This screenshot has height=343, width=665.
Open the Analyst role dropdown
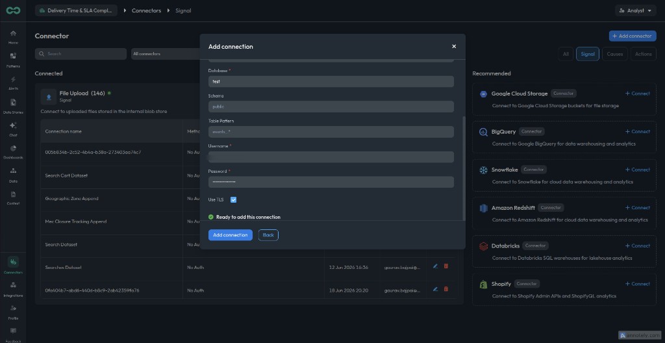coord(635,10)
